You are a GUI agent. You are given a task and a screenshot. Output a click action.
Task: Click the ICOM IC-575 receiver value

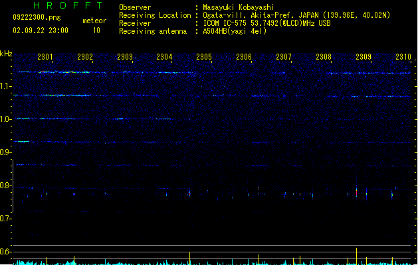tap(267, 23)
